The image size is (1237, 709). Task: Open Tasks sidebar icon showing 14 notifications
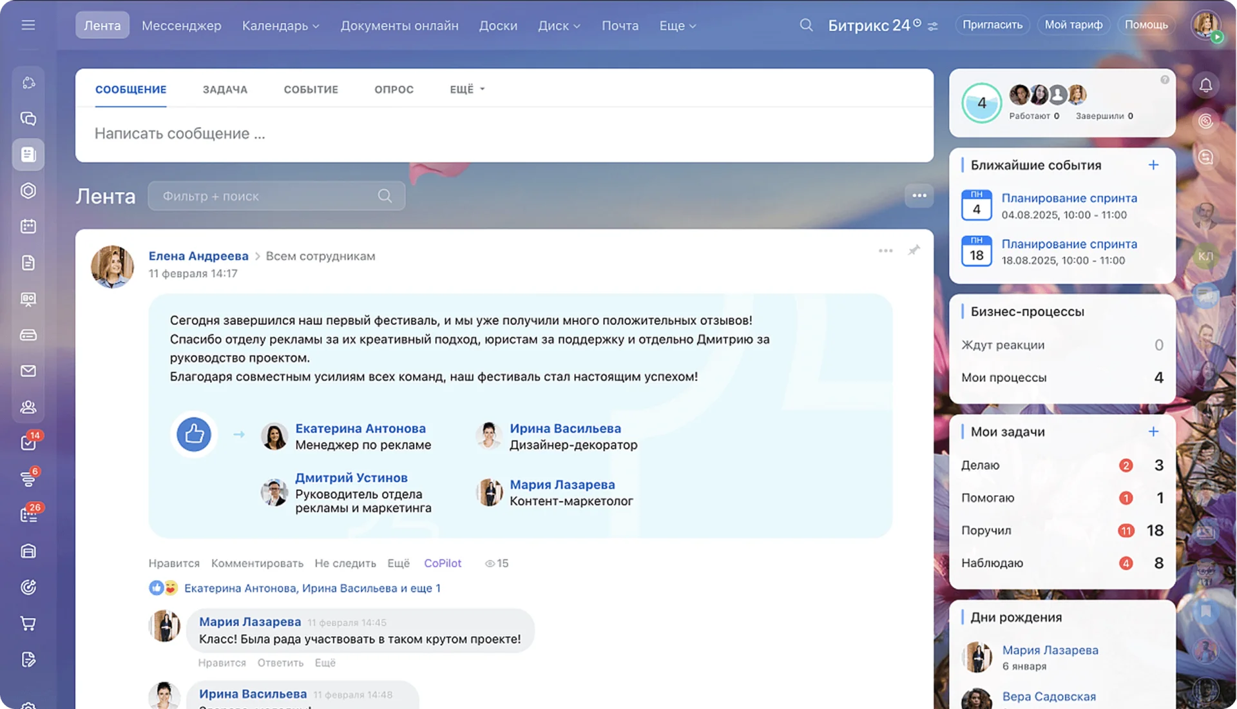point(28,442)
